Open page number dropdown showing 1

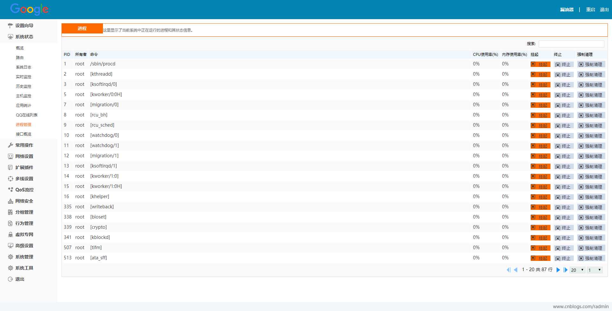pyautogui.click(x=595, y=270)
